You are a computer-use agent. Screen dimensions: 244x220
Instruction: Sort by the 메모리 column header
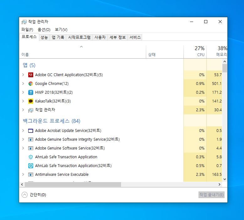(x=217, y=52)
